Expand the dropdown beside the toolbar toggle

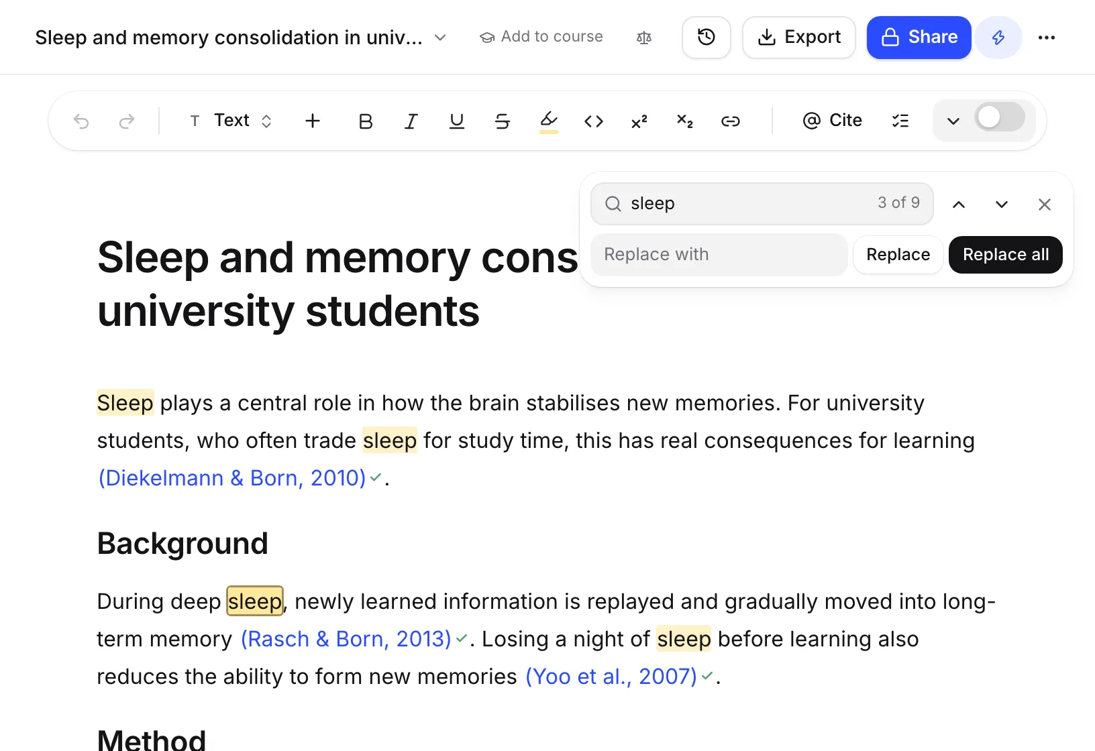[953, 121]
